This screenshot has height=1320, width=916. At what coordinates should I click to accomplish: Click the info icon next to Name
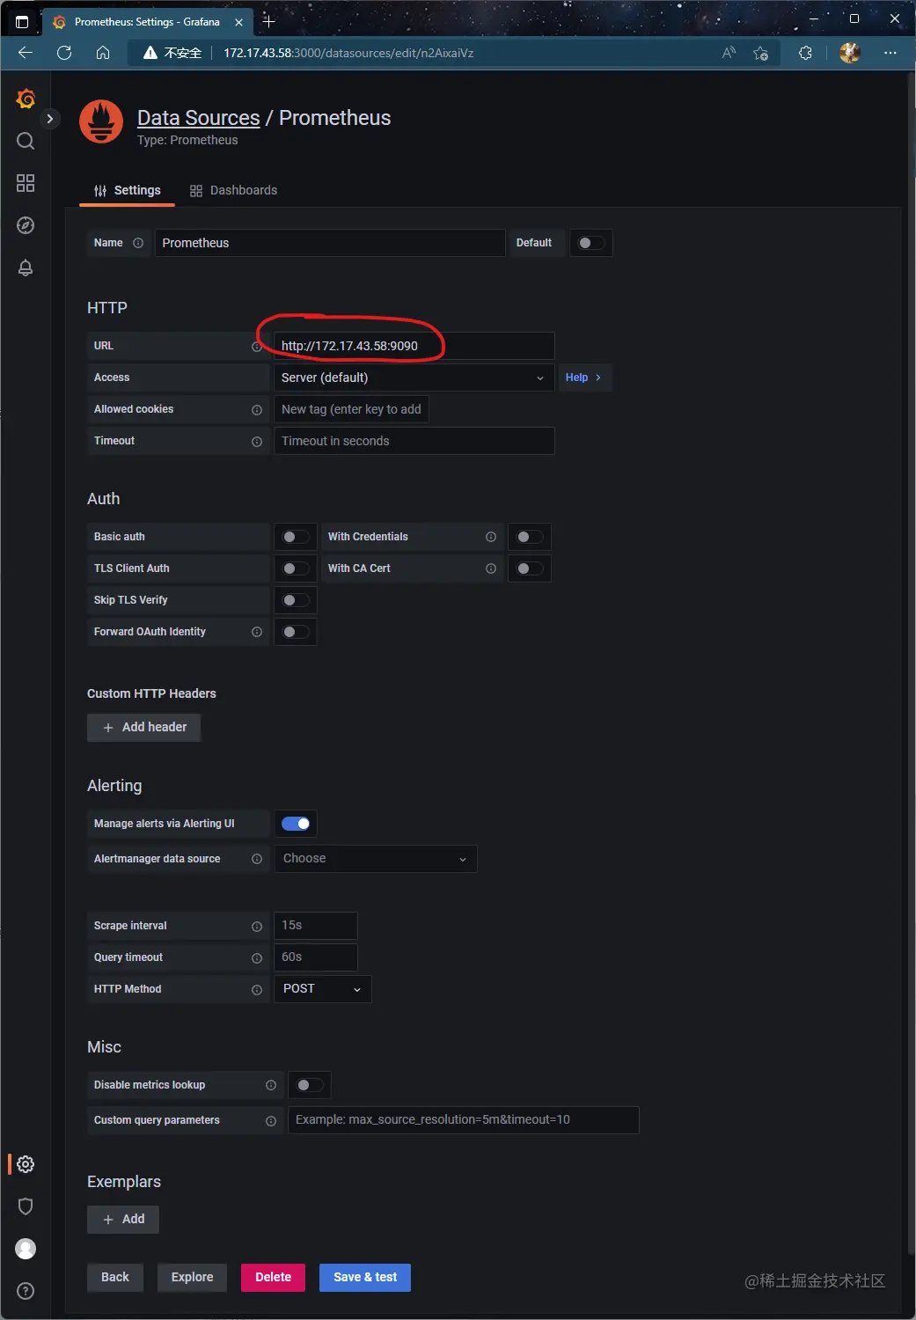click(x=138, y=243)
